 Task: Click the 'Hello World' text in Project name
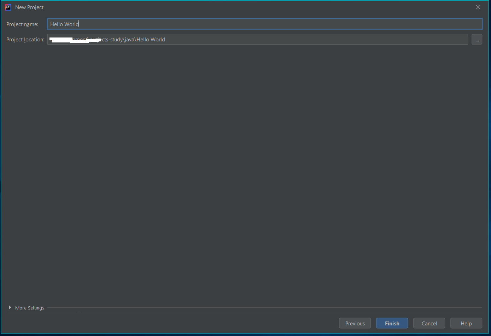point(64,24)
